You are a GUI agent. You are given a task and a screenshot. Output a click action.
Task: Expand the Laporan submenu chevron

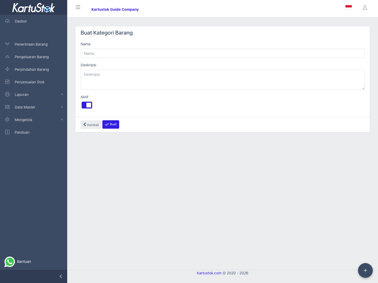(62, 94)
